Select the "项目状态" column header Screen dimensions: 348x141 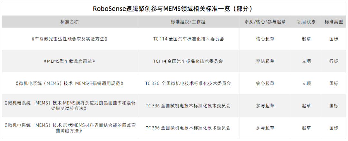[306, 22]
